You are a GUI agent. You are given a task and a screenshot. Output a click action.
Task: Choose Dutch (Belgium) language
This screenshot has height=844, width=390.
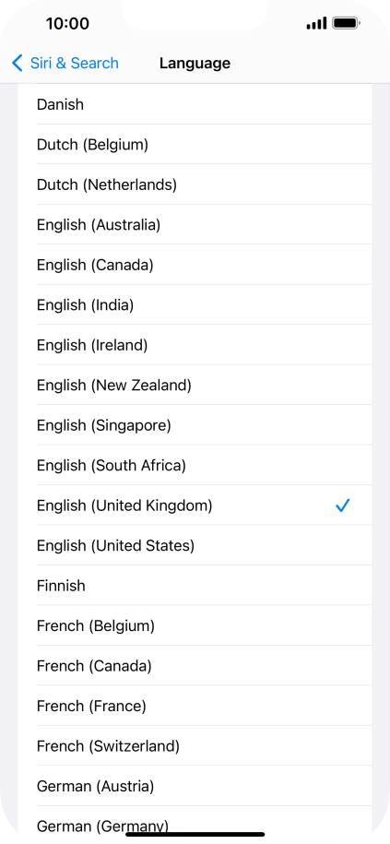pyautogui.click(x=195, y=144)
